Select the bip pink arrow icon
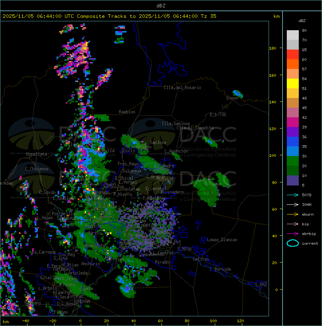Viewport: 322px width, 326px height. [x=293, y=224]
